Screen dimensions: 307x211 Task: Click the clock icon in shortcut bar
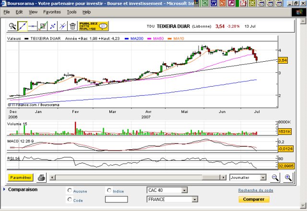point(252,3)
